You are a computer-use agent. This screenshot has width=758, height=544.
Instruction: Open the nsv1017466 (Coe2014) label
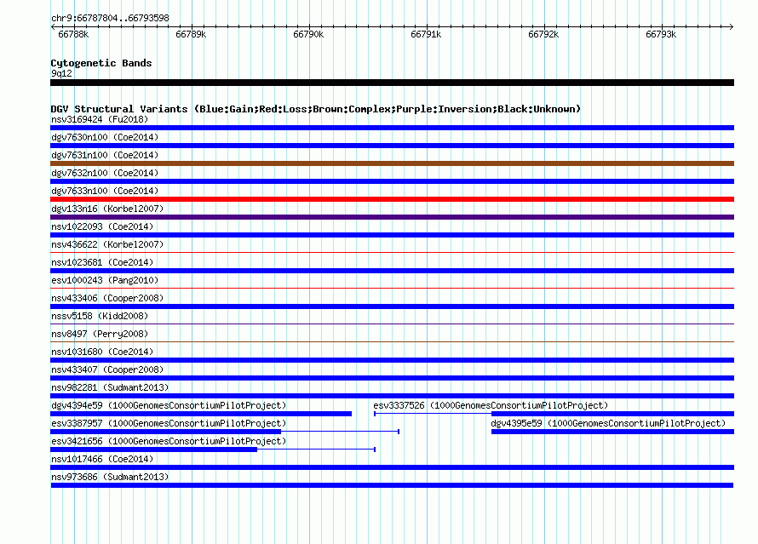[102, 459]
